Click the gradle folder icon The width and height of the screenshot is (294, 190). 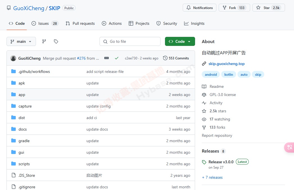point(13,141)
